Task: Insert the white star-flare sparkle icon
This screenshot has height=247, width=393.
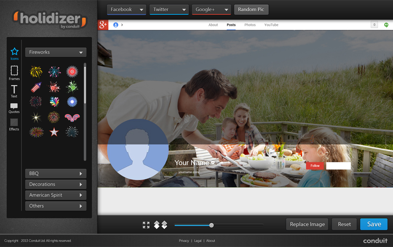Action: coord(36,117)
